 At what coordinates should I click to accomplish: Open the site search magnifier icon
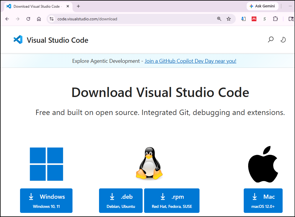pos(271,40)
